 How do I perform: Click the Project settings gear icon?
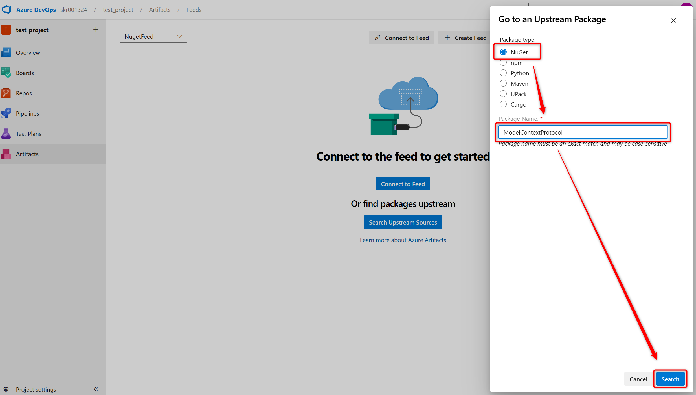click(6, 389)
